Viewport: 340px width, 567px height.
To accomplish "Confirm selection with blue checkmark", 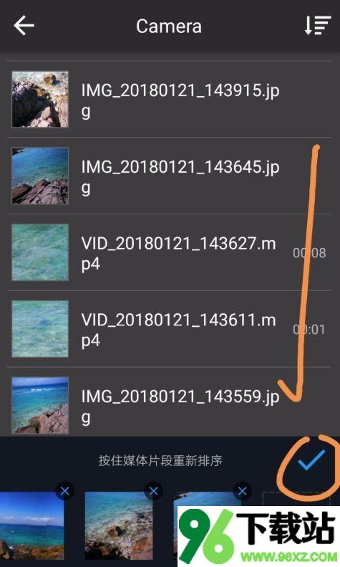I will [x=311, y=459].
